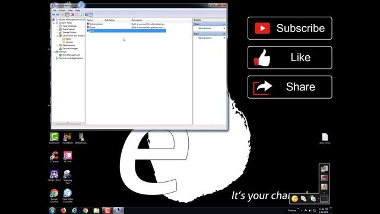Collapse the Users section in Actions pane
The width and height of the screenshot is (380, 214).
pyautogui.click(x=224, y=24)
